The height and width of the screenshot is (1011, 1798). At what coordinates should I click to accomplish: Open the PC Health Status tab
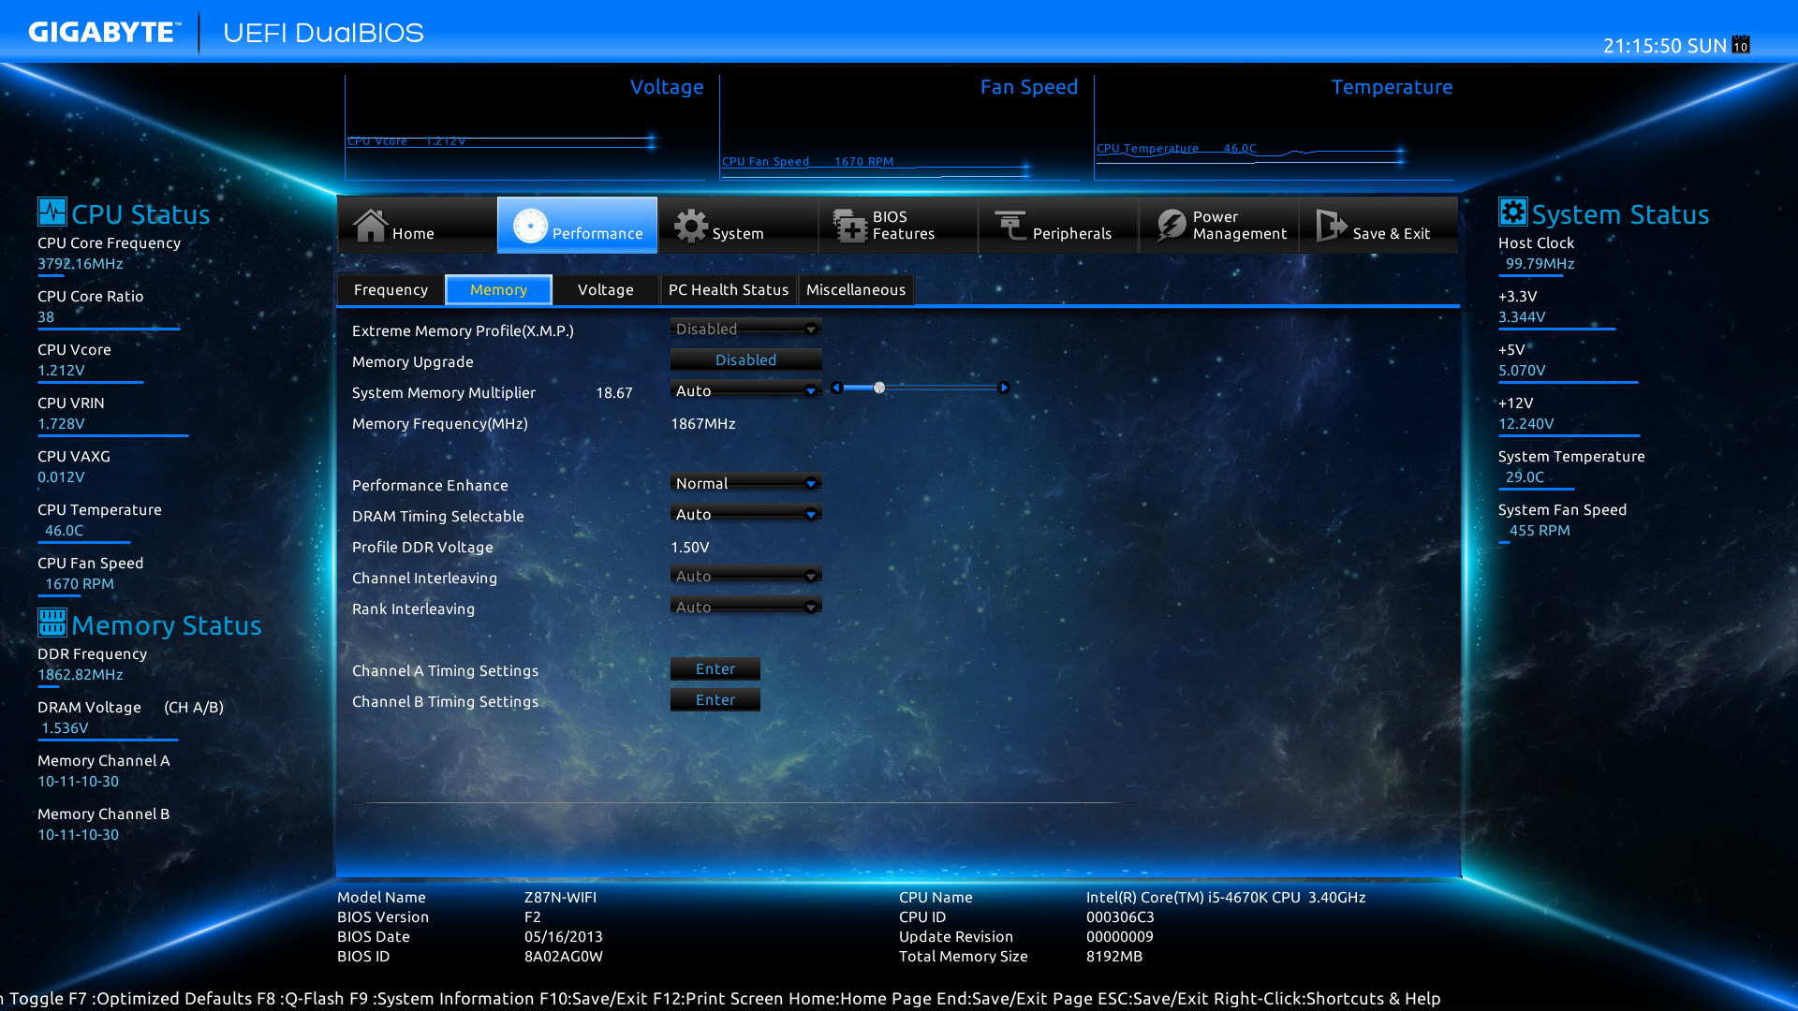coord(728,289)
